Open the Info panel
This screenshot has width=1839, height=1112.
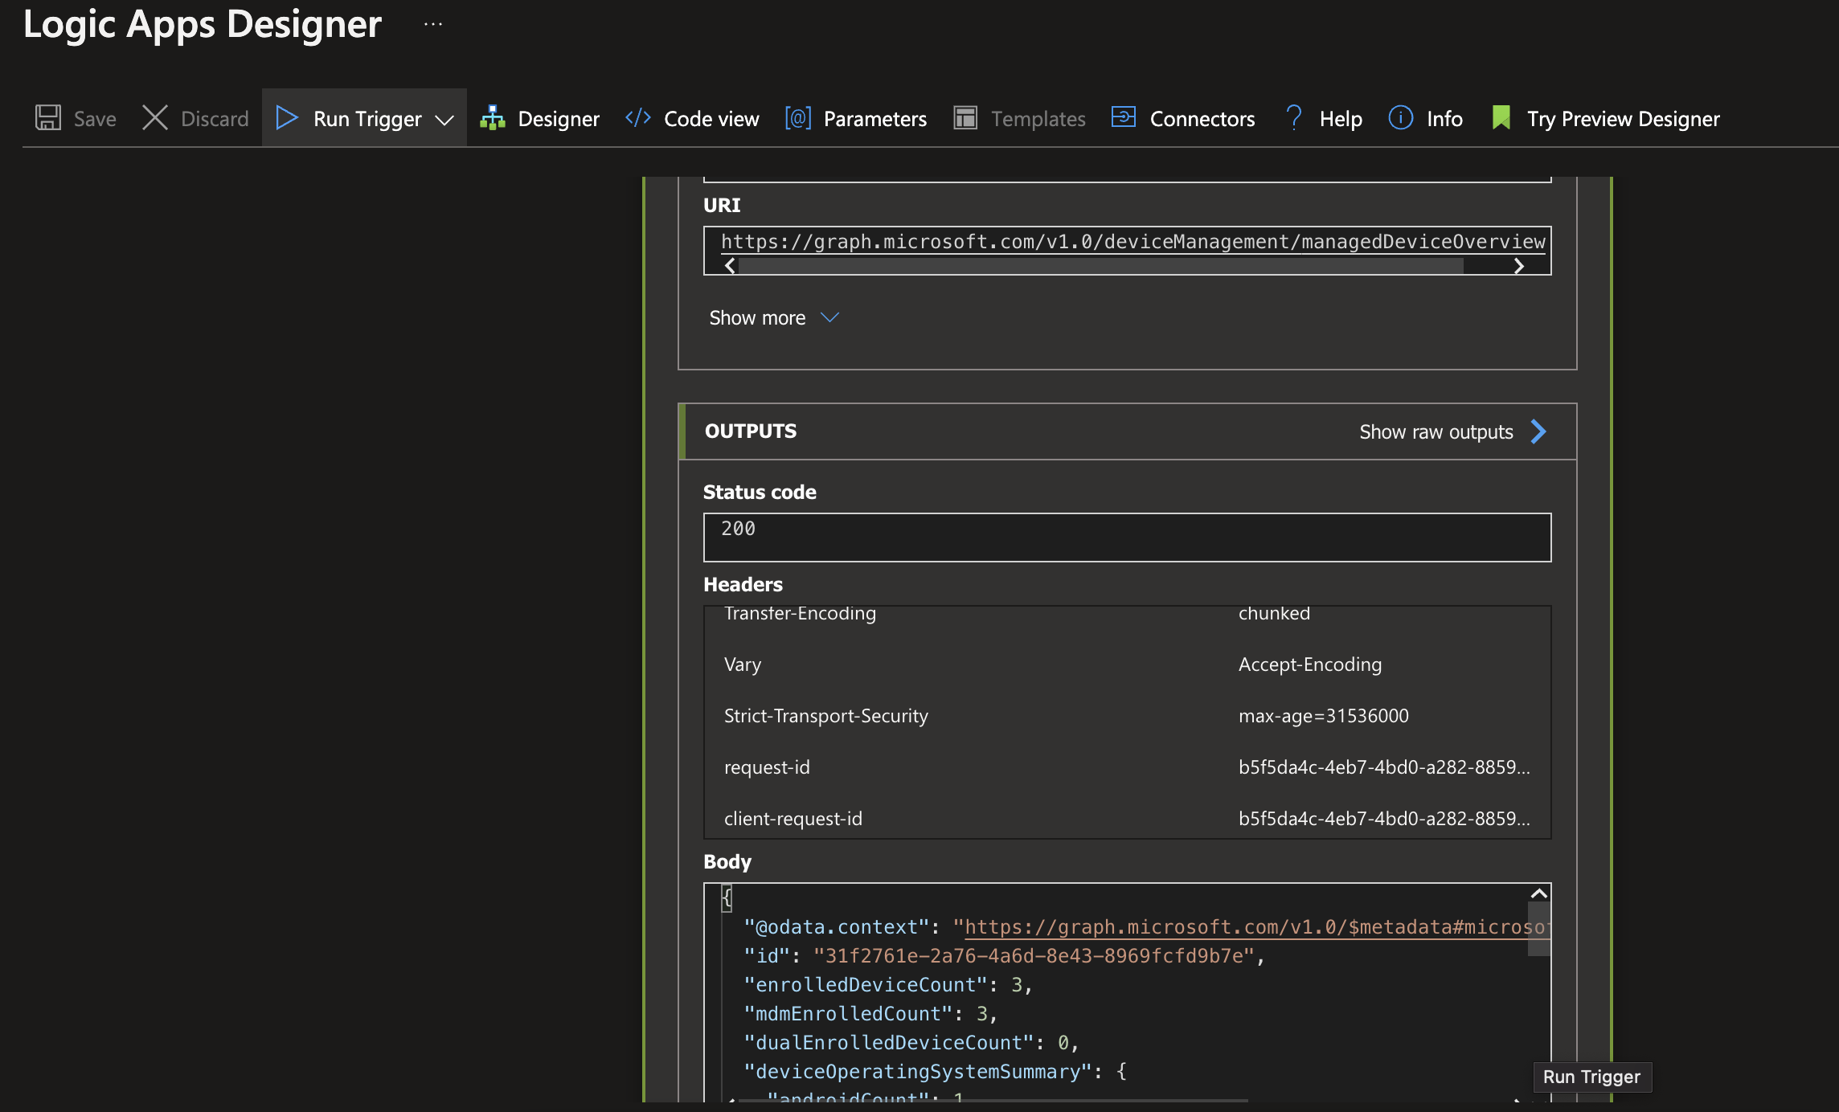point(1424,118)
